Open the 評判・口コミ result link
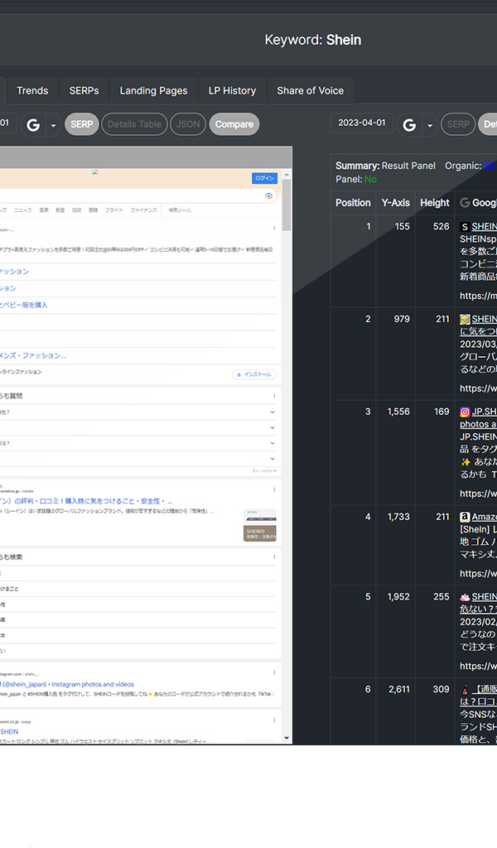Image resolution: width=497 pixels, height=848 pixels. tap(86, 501)
